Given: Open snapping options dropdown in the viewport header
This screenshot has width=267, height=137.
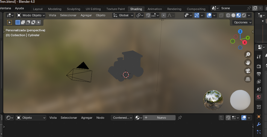Looking at the screenshot, I should (155, 15).
